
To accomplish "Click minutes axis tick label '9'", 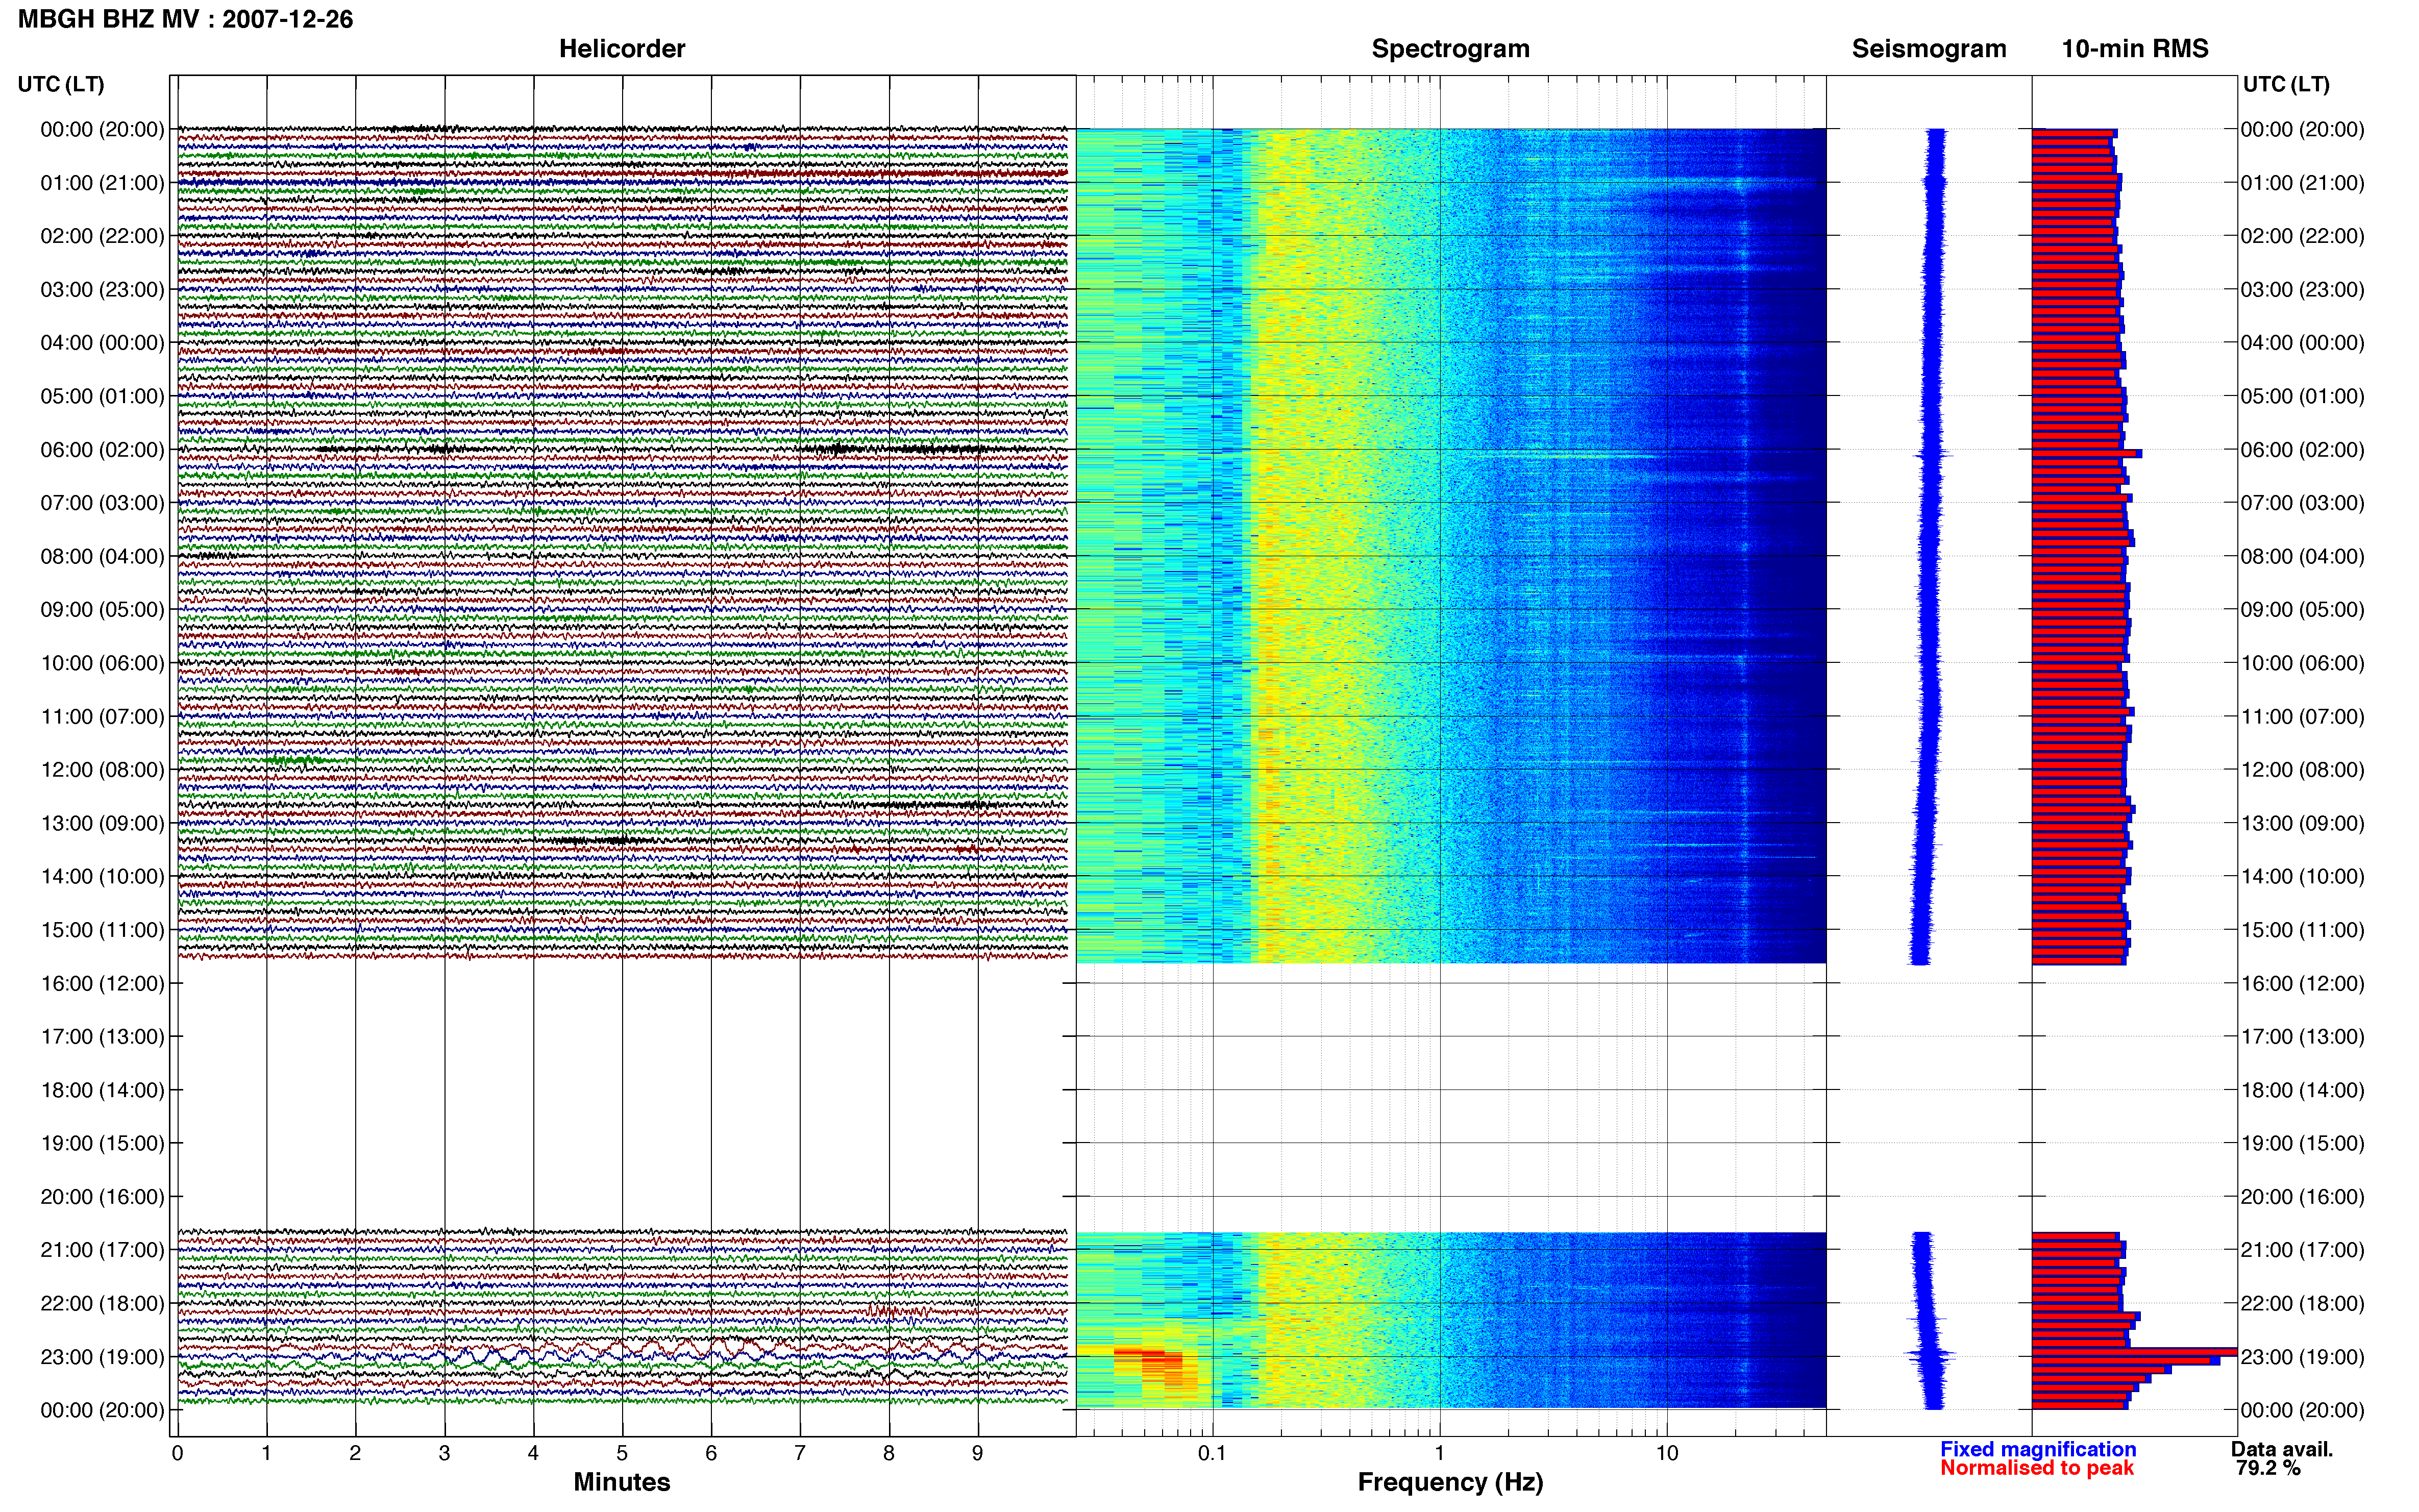I will (978, 1454).
